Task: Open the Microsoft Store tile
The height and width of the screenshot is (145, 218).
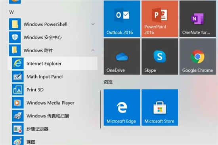Action: point(160,107)
